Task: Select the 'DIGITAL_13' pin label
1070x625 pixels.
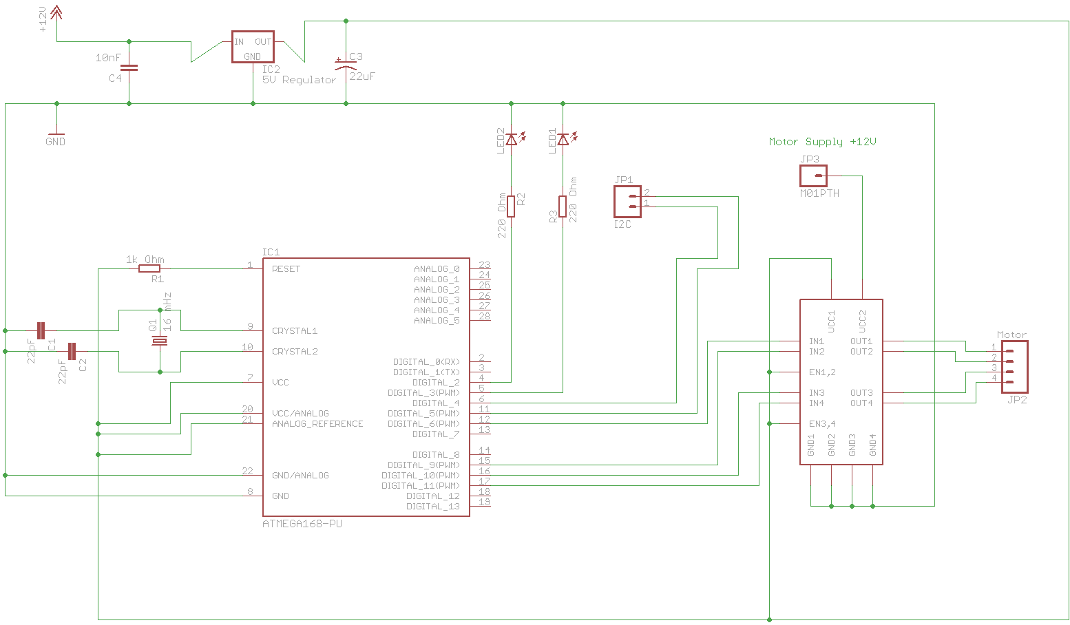Action: click(x=433, y=507)
